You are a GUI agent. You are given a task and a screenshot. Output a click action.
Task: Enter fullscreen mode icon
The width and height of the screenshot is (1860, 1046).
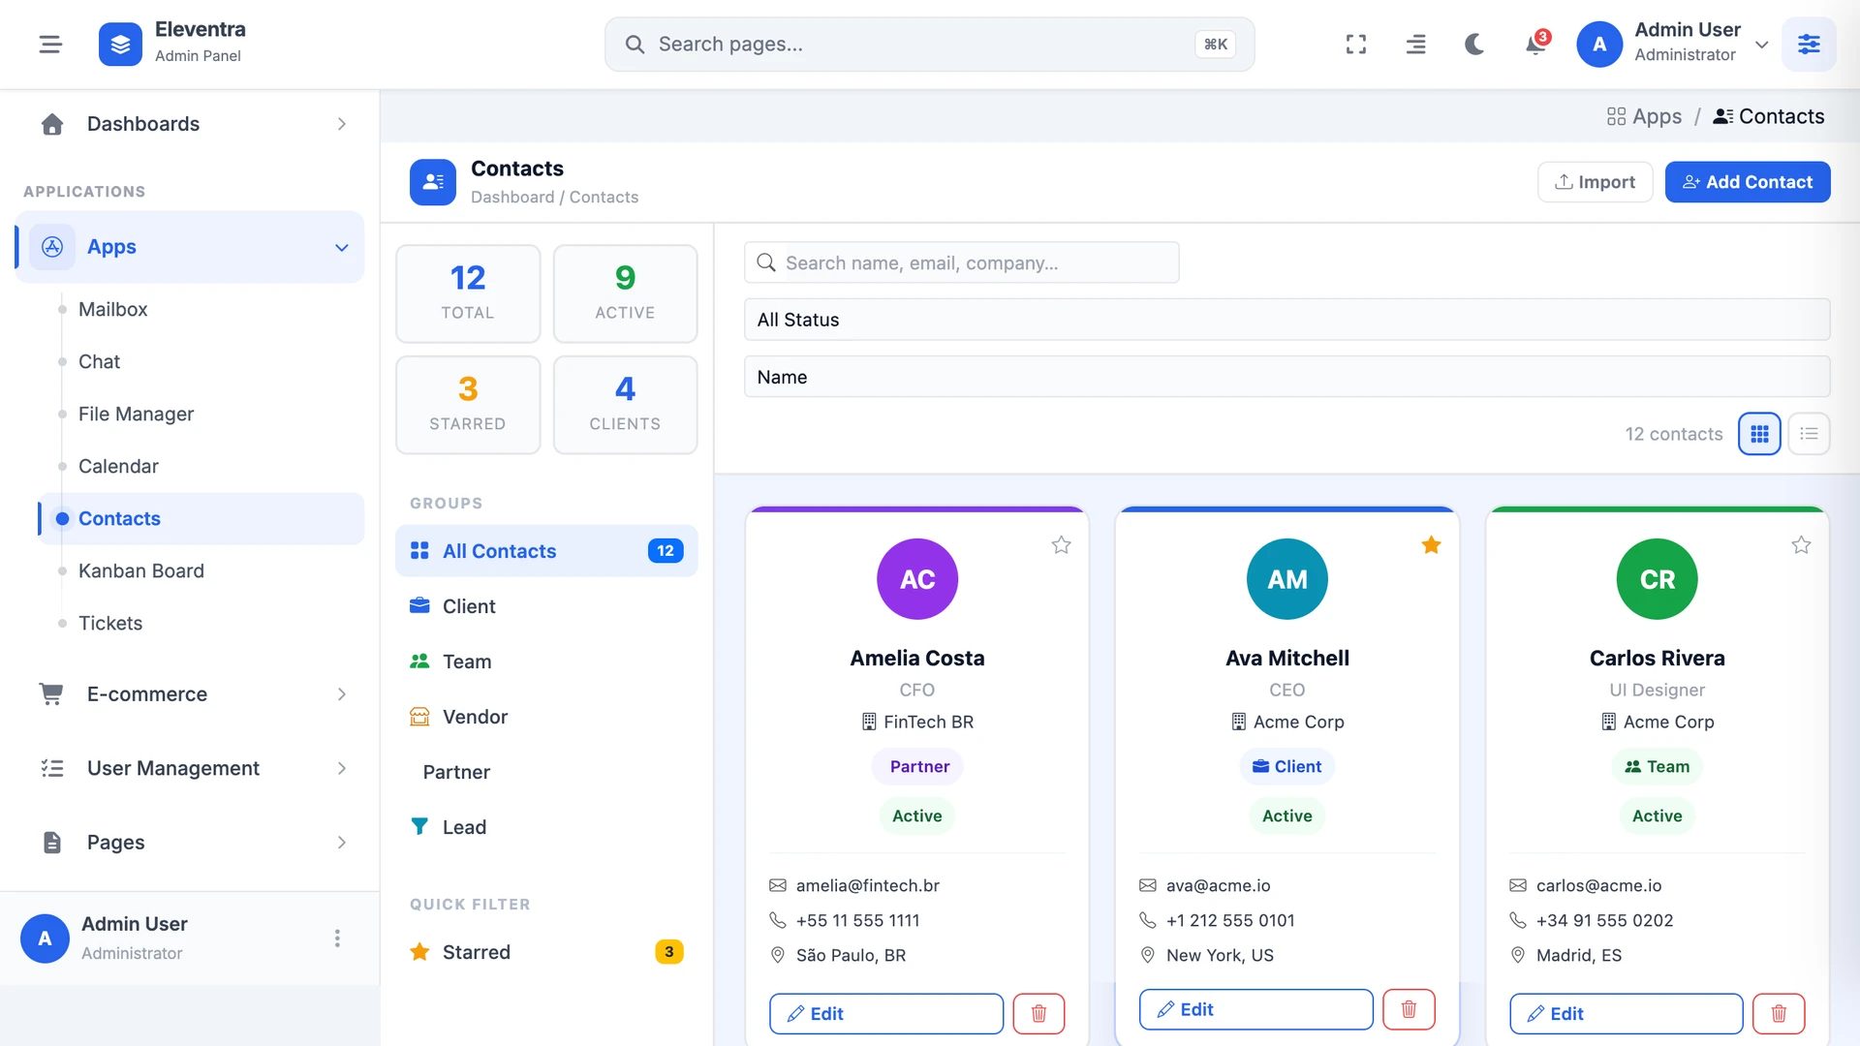1356,45
